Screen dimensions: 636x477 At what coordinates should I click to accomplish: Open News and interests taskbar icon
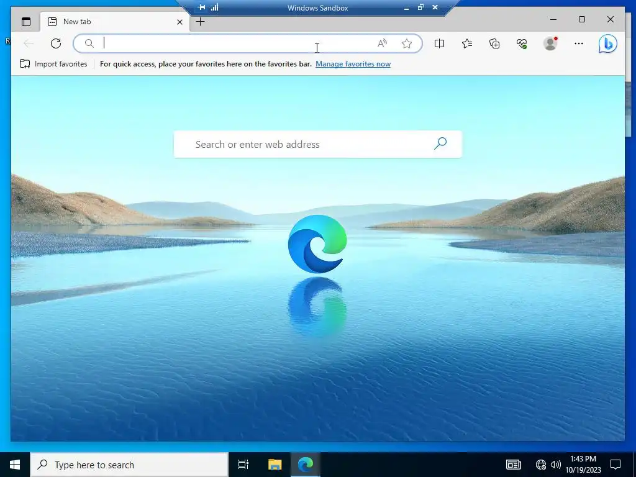pyautogui.click(x=514, y=465)
